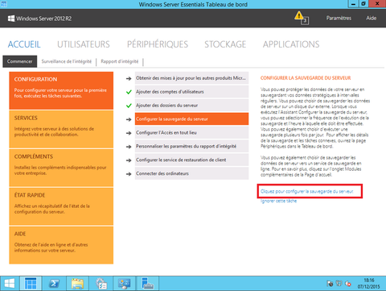Click arrow beside Configurer la sauvegarde du serveur
The width and height of the screenshot is (386, 291).
[x=129, y=119]
